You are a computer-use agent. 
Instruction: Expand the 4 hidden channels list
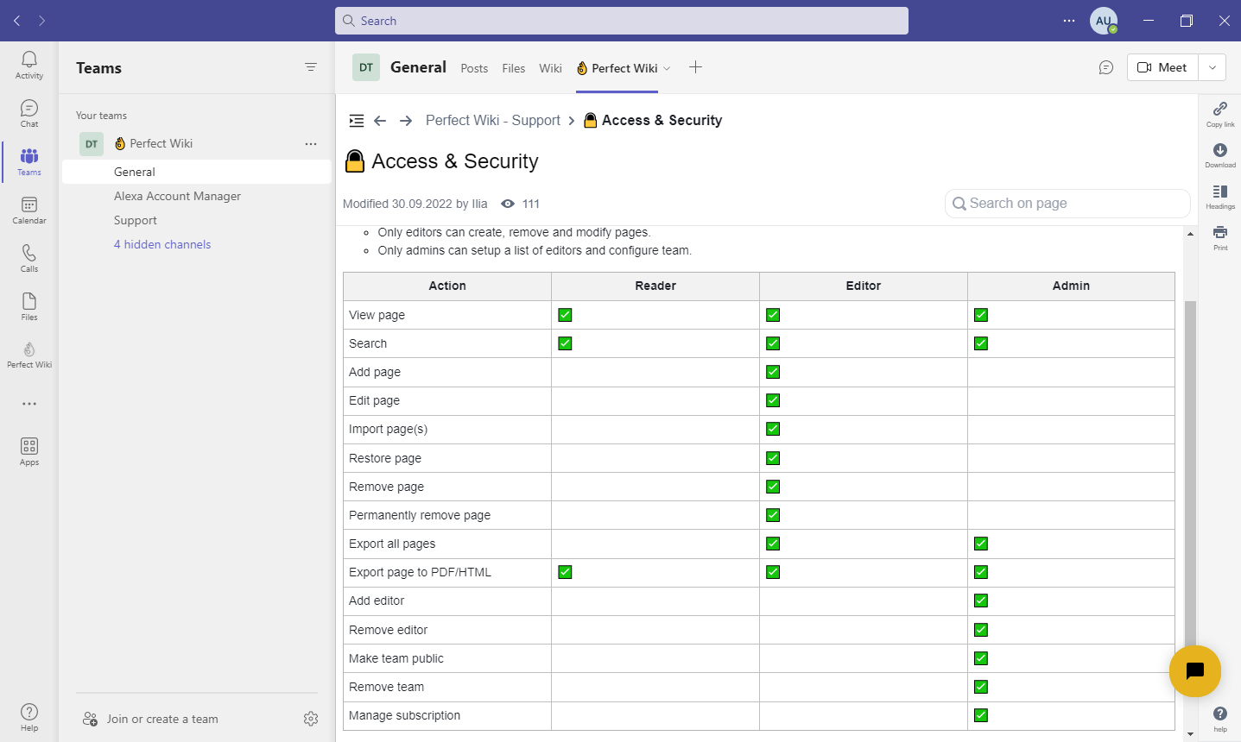(x=162, y=244)
